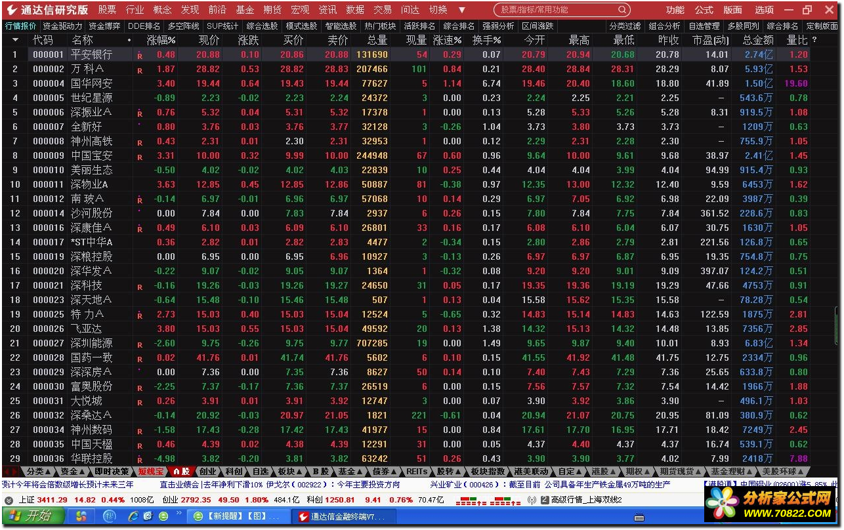Click the 兴业矿业(000426) news ticker item

(550, 485)
